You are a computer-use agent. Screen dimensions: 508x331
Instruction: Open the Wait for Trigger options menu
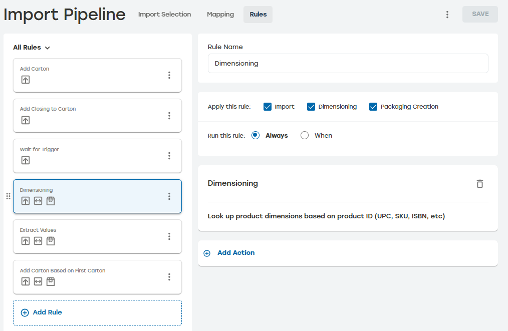coord(169,156)
